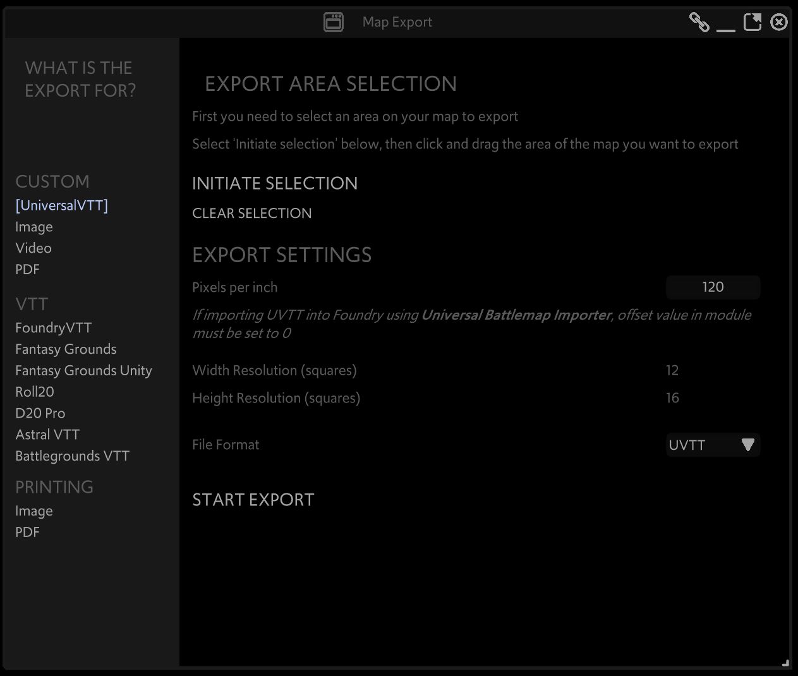Click the Map Export window icon
Viewport: 798px width, 676px height.
tap(334, 22)
